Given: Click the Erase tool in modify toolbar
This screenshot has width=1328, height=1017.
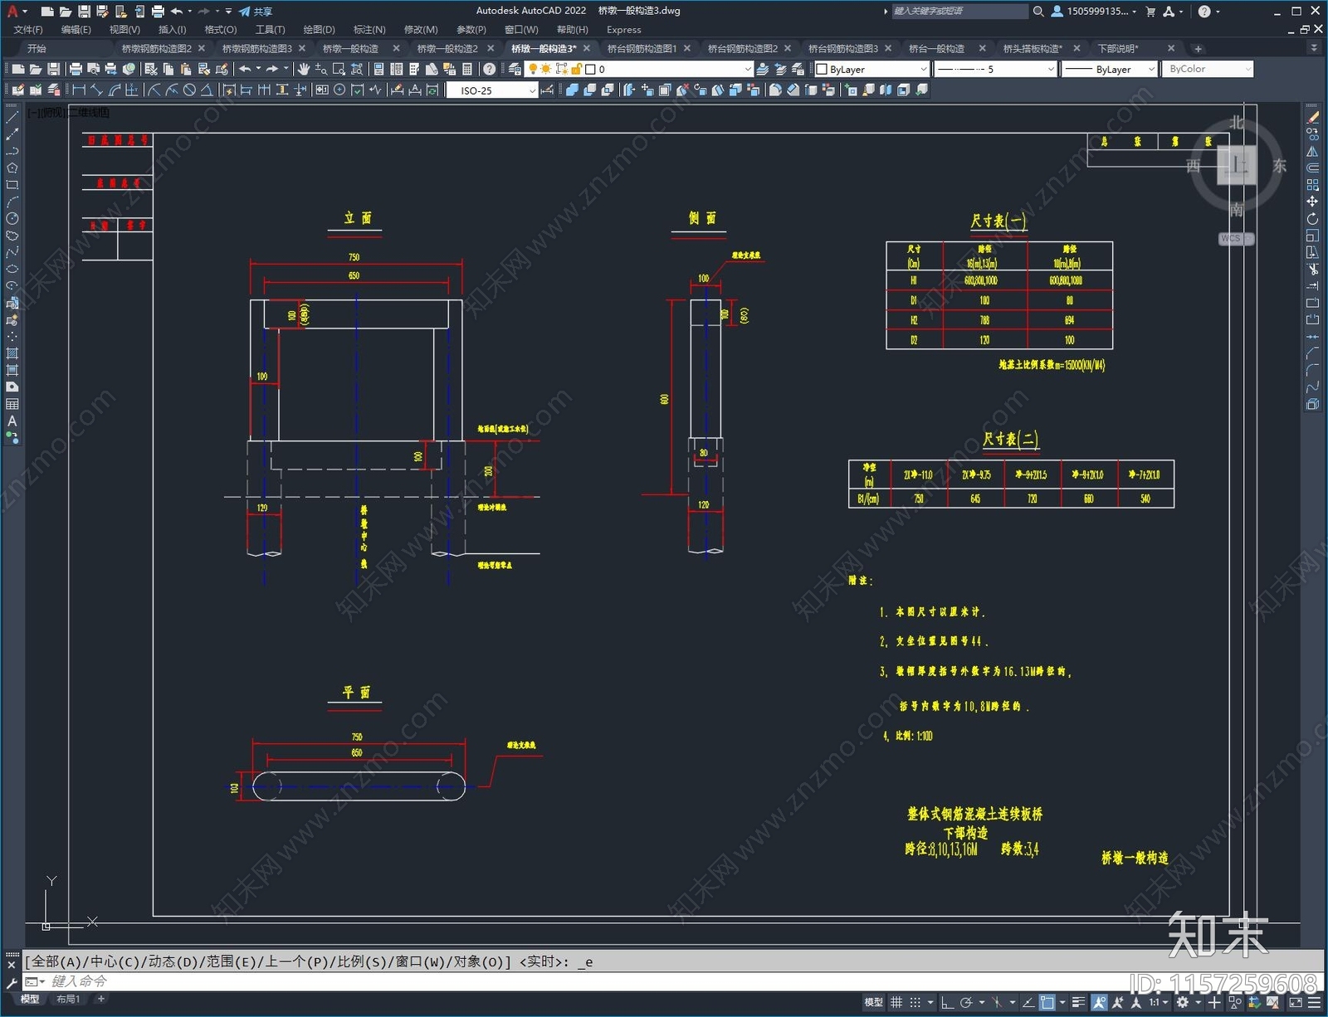Looking at the screenshot, I should 1312,118.
